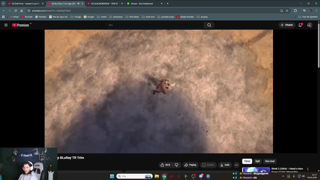Viewport: 320px width, 180px height.
Task: Show hidden system tray icons
Action: [x=283, y=176]
